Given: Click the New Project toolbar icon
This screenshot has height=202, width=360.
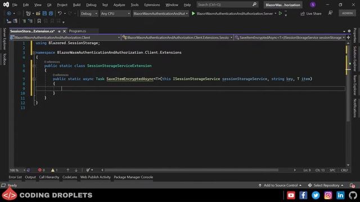Looking at the screenshot, I should pyautogui.click(x=28, y=13).
